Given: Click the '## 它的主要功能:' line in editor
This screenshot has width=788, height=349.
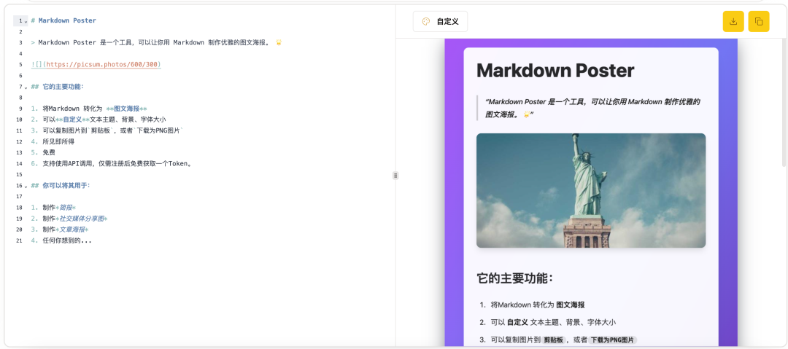Looking at the screenshot, I should [x=58, y=87].
